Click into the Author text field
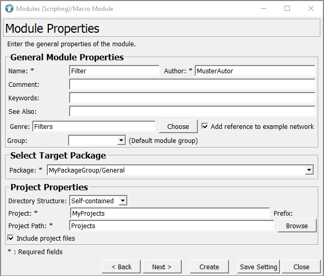Viewport: 324px width, 276px height. (254, 71)
